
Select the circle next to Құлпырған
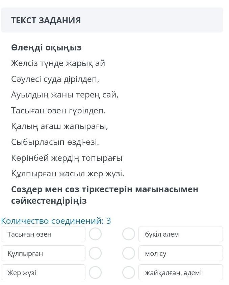95,253
